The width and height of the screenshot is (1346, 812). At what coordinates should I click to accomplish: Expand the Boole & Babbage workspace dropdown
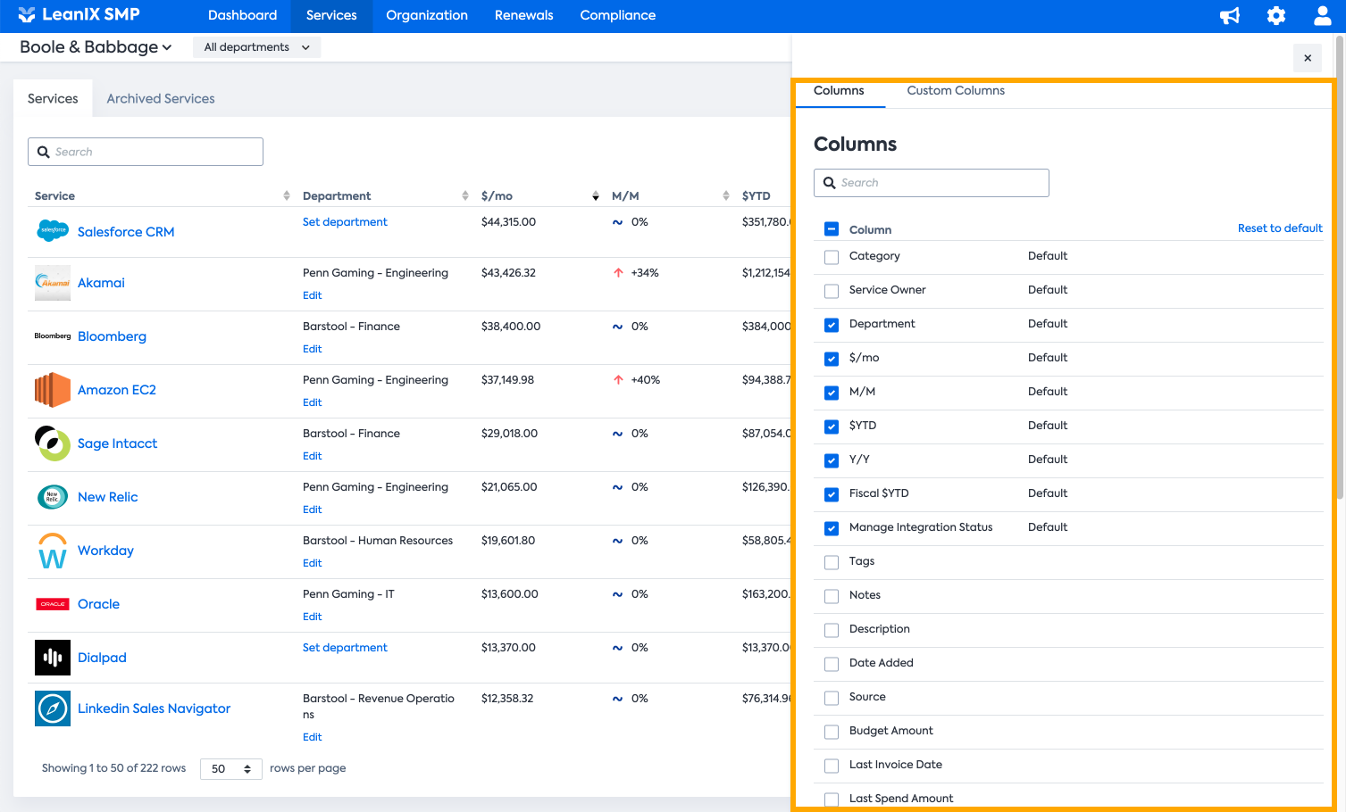96,47
